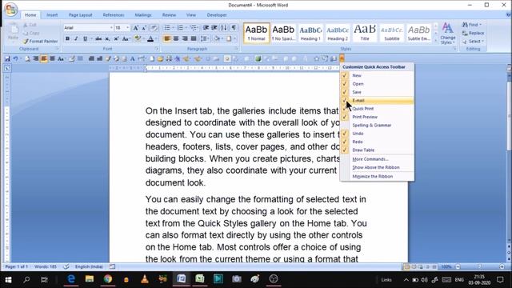Toggle E-mail in Customize Quick Access menu
The height and width of the screenshot is (288, 512).
(x=377, y=100)
